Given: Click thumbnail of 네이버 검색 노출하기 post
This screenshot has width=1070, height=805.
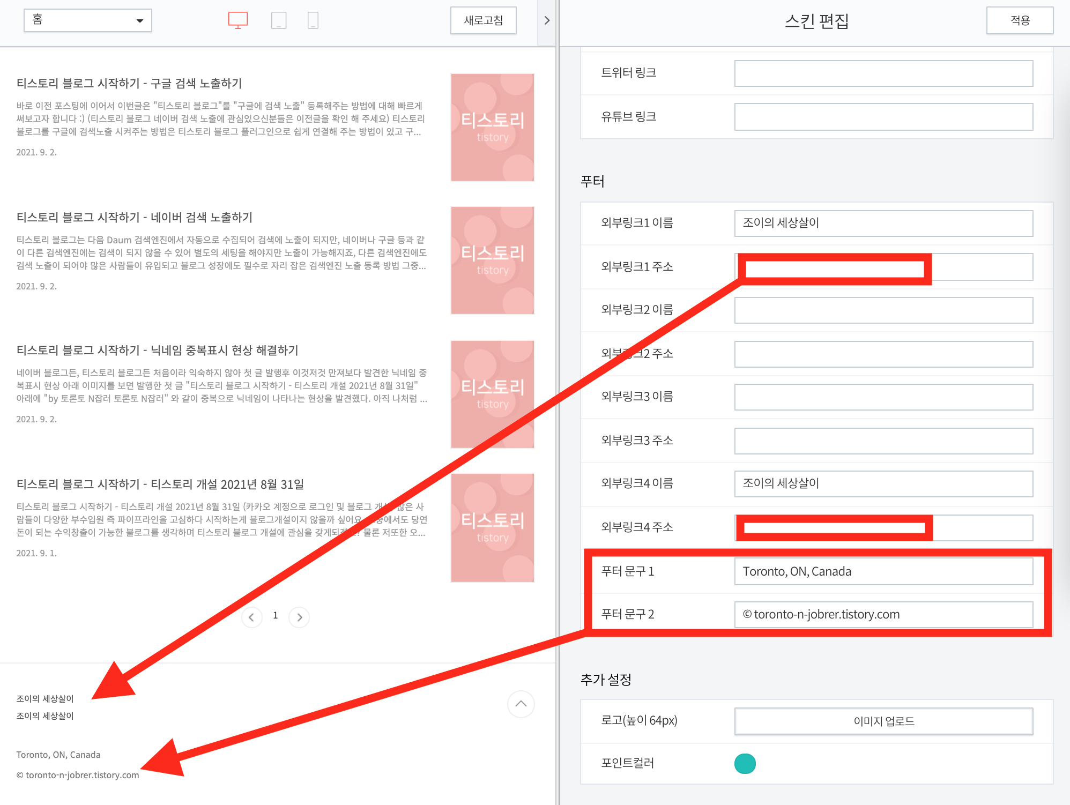Looking at the screenshot, I should pos(492,260).
